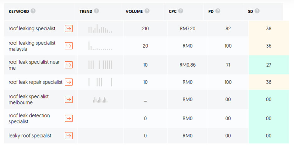Open arrow icon for leaky roof specialist

point(69,135)
